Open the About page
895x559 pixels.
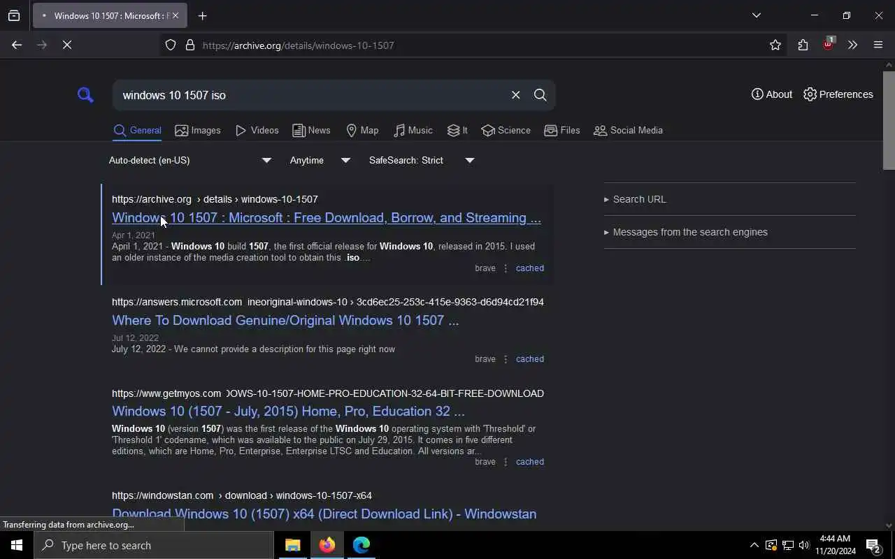pyautogui.click(x=772, y=94)
